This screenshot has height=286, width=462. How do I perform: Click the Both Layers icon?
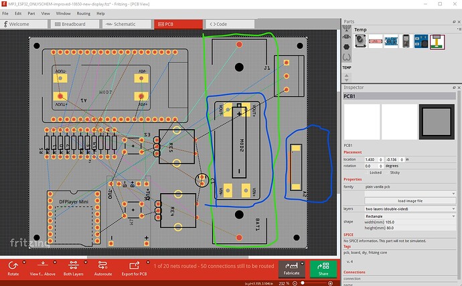click(x=74, y=265)
